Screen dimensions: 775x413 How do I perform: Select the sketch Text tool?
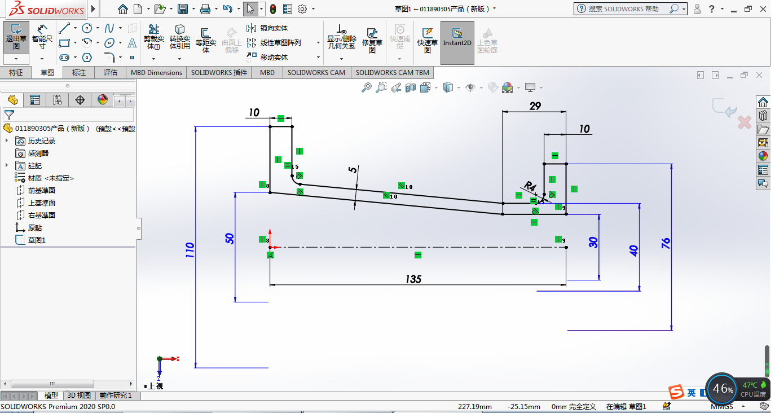pyautogui.click(x=132, y=42)
